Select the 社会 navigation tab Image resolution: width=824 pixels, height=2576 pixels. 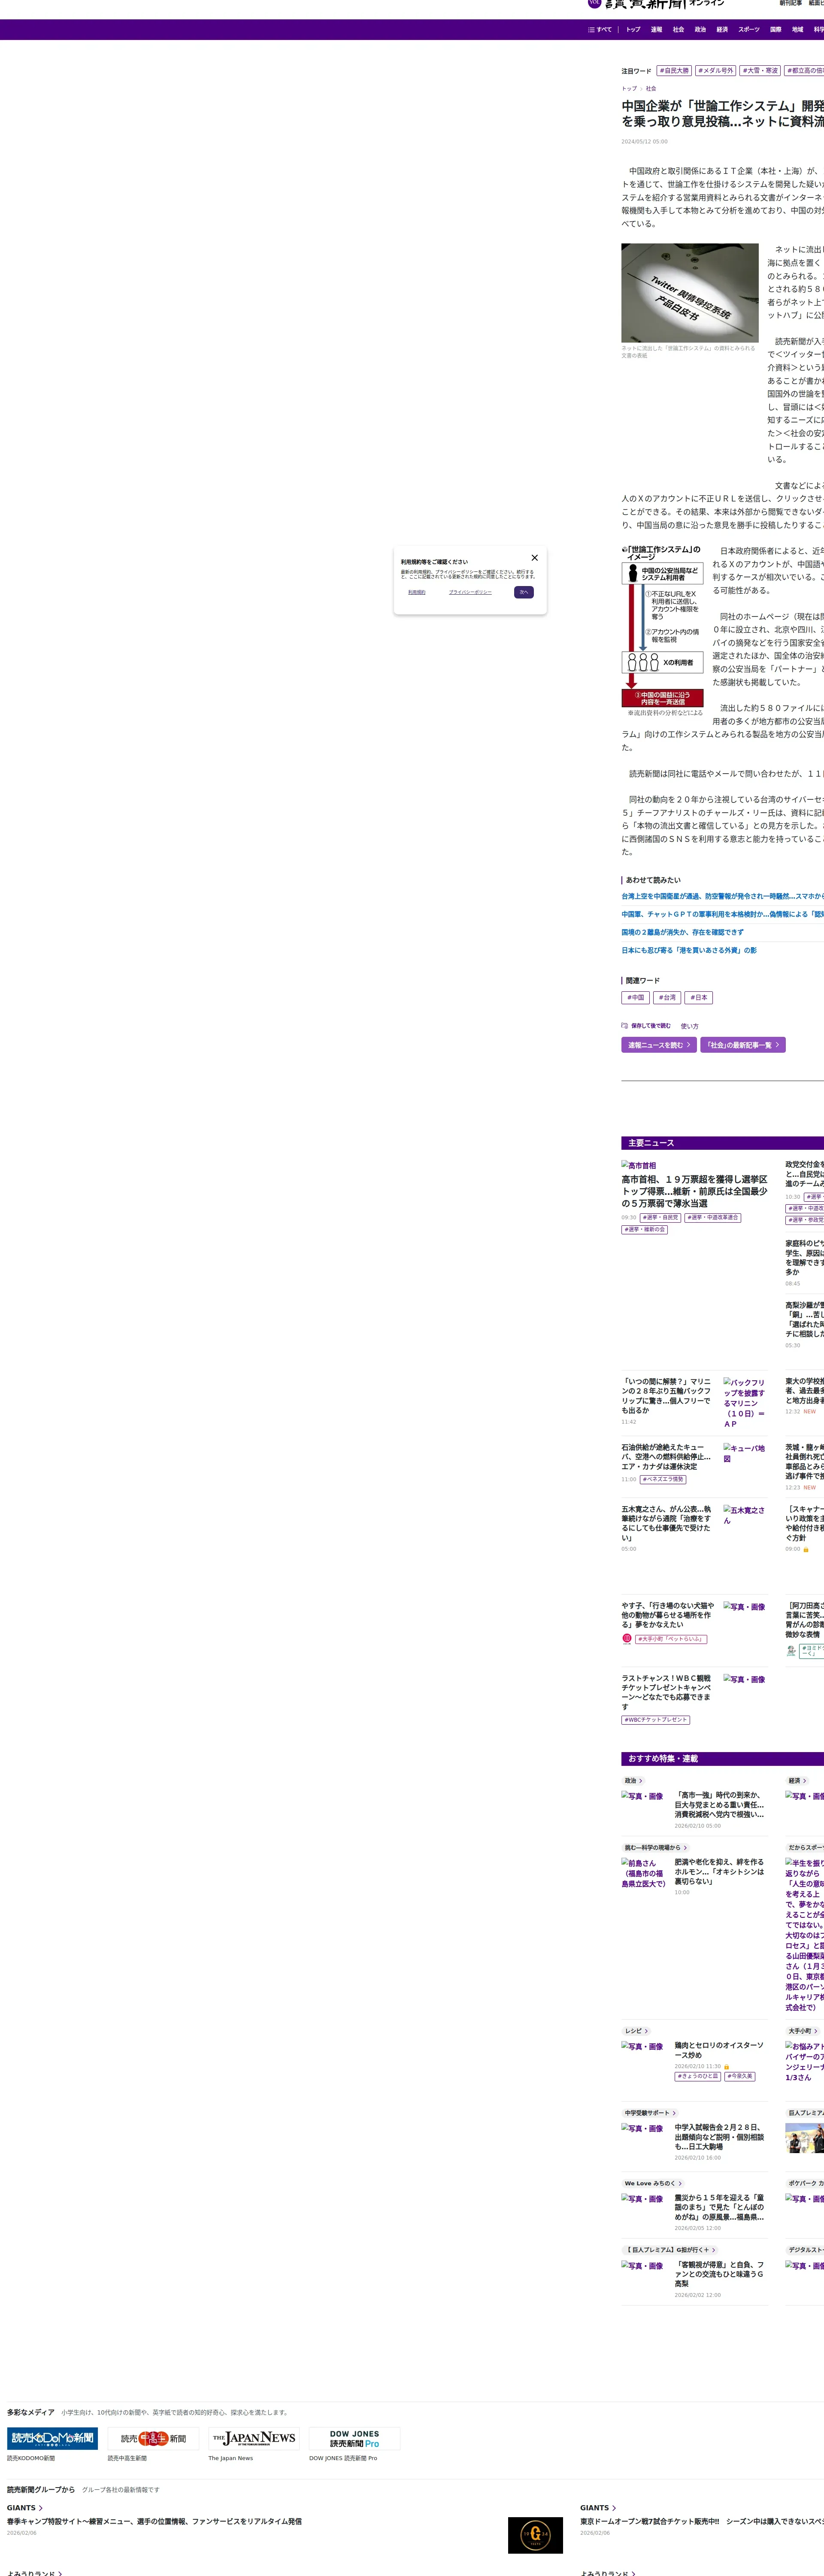678,29
